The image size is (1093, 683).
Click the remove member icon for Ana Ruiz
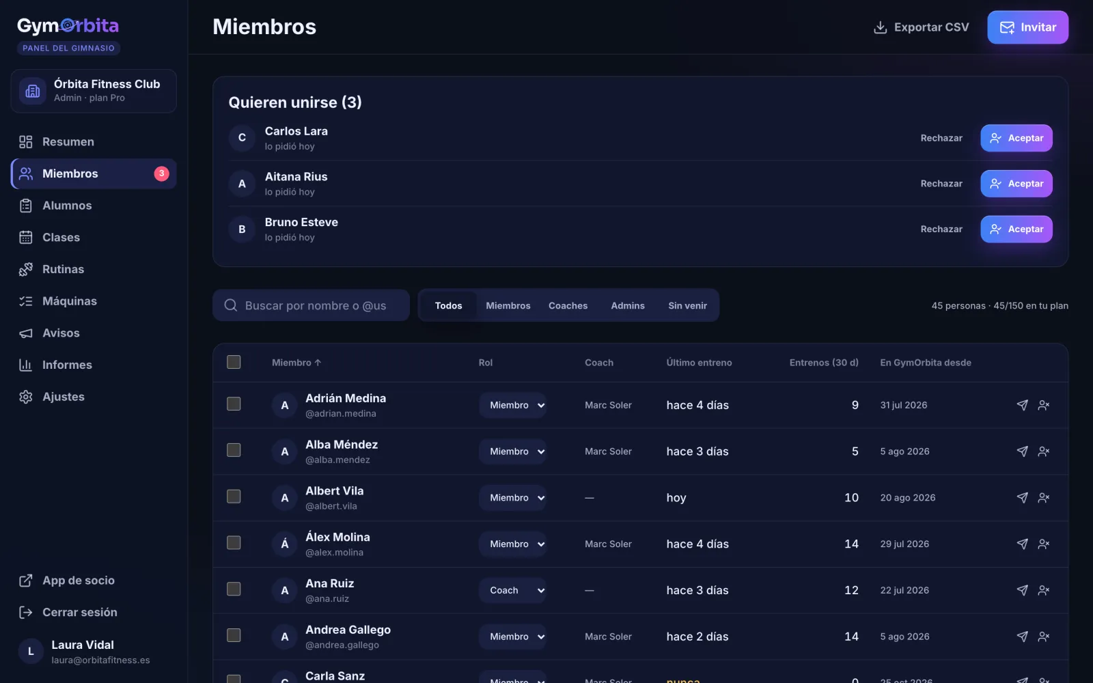(x=1044, y=590)
